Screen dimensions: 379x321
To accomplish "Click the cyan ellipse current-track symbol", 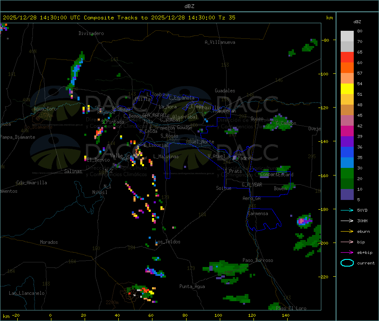I will [347, 263].
